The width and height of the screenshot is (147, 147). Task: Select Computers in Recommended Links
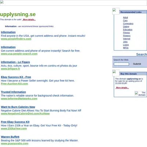(128, 24)
